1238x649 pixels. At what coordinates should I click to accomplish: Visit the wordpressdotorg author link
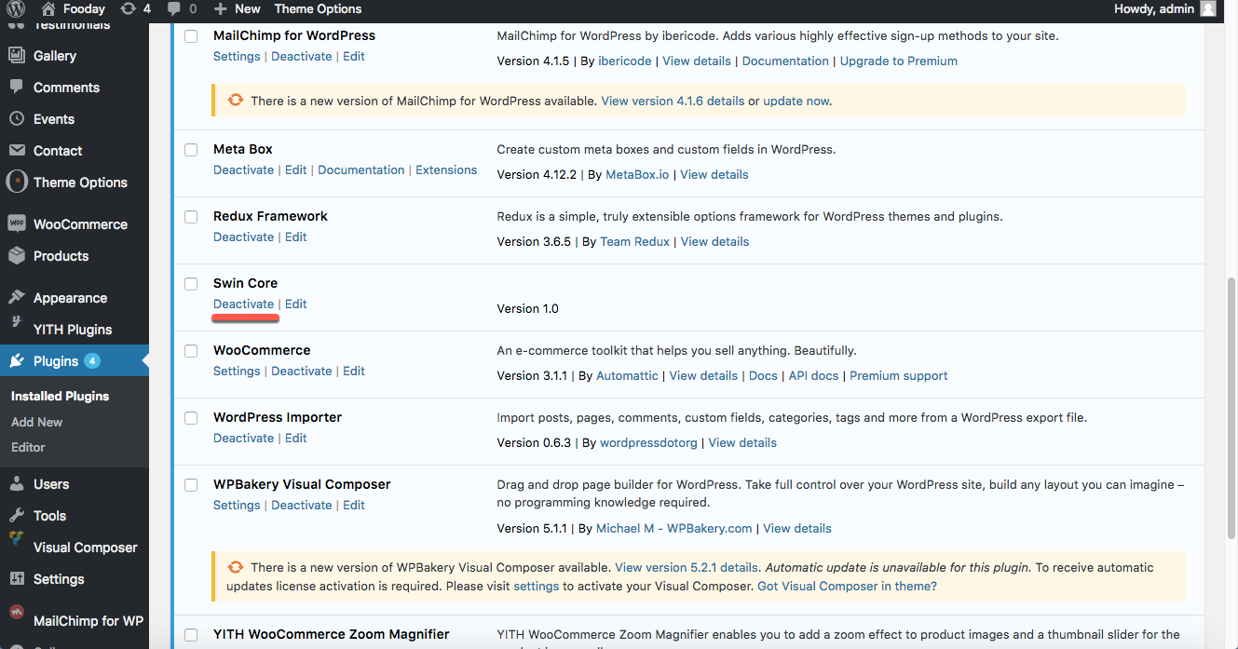[x=648, y=443]
